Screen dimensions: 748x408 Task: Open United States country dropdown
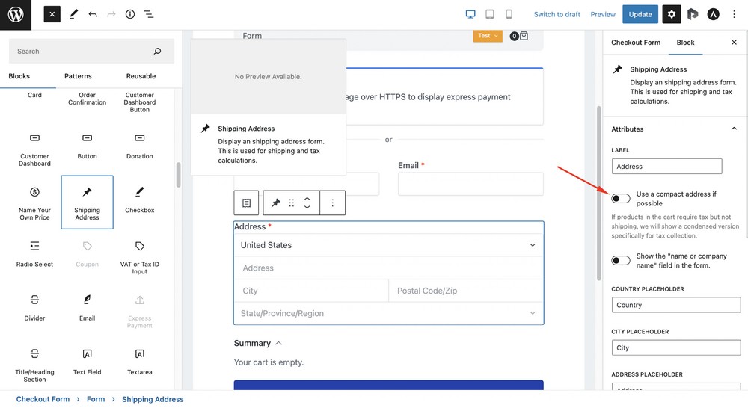pos(388,245)
